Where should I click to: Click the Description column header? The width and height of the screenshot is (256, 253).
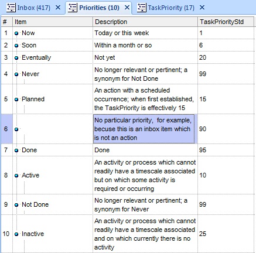click(x=145, y=22)
